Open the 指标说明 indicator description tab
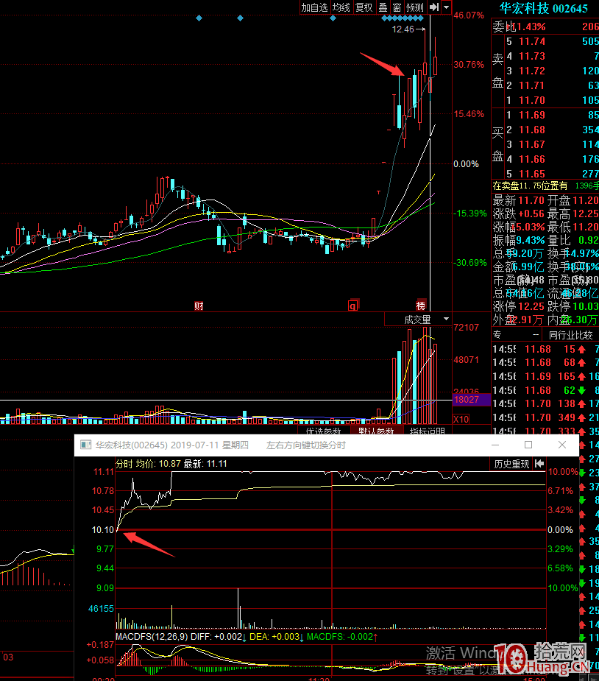Screen dimensions: 599x681 [427, 431]
